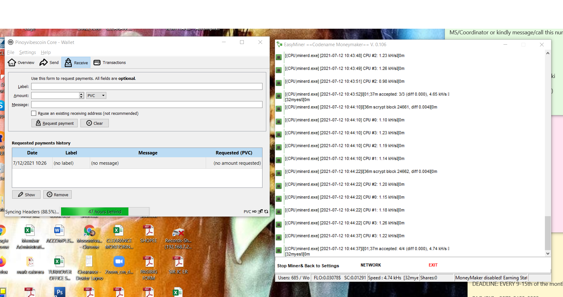Click the Users: 685 status field

(x=293, y=278)
